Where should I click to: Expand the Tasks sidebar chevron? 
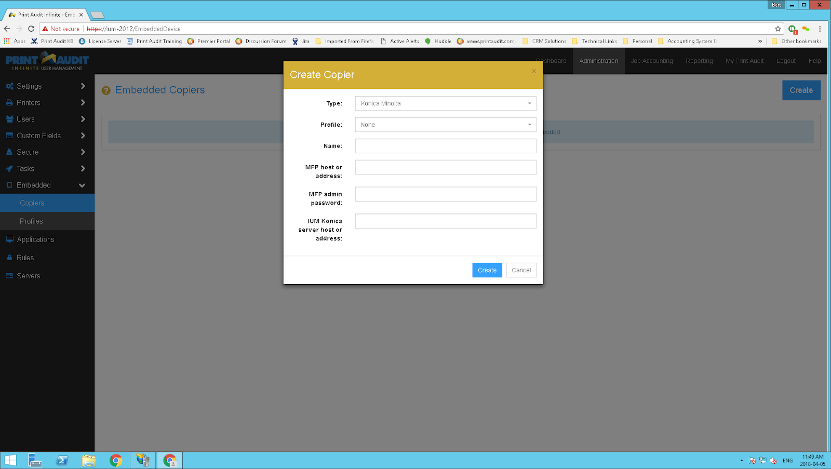point(83,169)
